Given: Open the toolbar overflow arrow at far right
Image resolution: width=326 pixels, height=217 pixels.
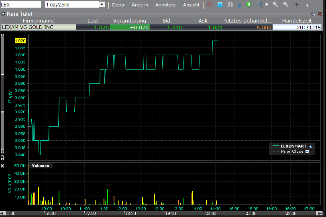Looking at the screenshot, I should (308, 5).
